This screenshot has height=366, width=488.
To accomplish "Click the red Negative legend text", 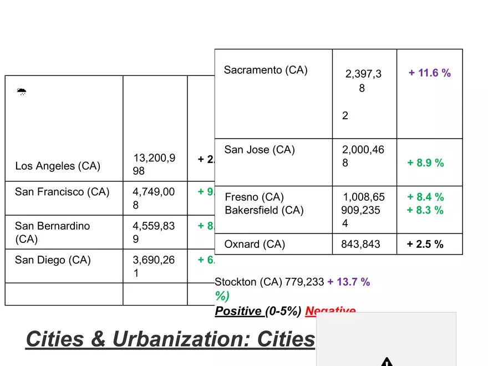I will (x=331, y=311).
